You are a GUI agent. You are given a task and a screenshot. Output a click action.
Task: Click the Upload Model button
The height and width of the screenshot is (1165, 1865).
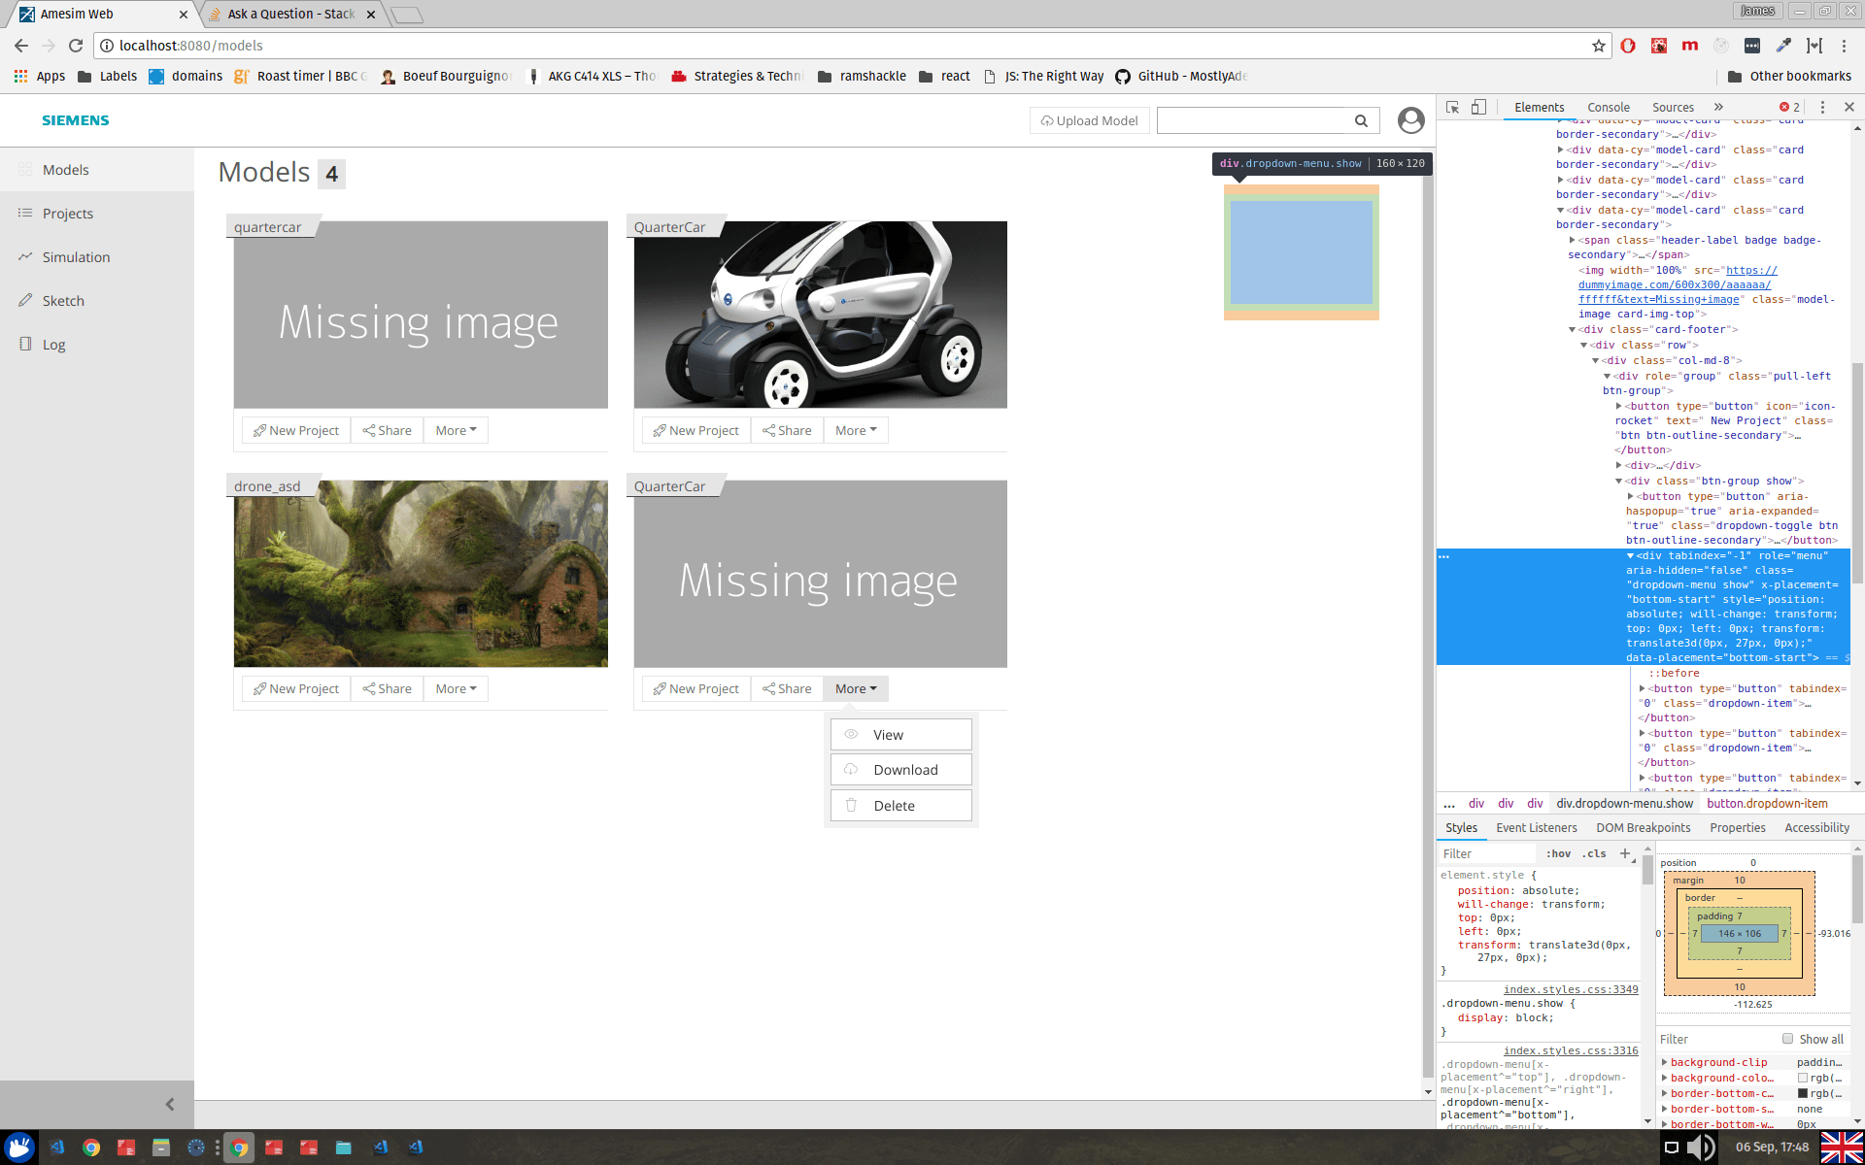(1089, 120)
